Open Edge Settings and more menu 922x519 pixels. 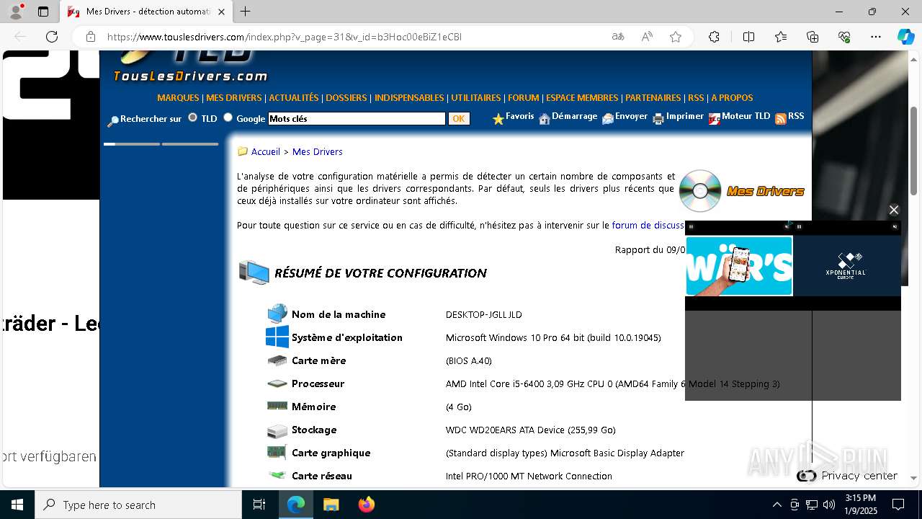click(876, 37)
